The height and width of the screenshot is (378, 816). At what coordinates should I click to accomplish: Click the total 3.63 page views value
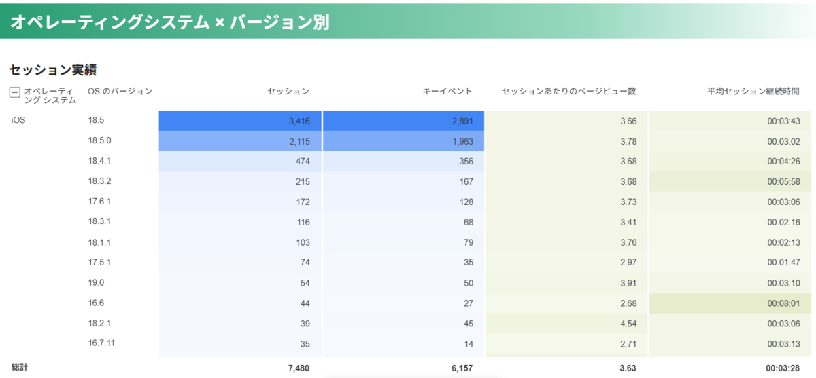(x=628, y=367)
